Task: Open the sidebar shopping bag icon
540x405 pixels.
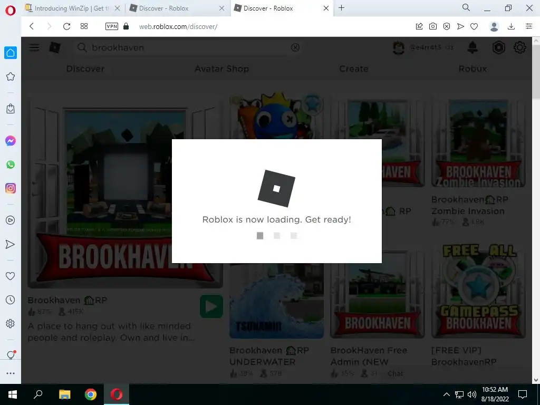Action: [11, 109]
